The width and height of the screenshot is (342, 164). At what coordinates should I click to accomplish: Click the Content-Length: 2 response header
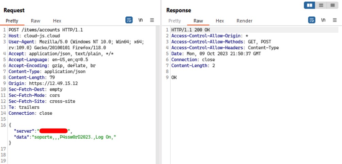(x=193, y=66)
